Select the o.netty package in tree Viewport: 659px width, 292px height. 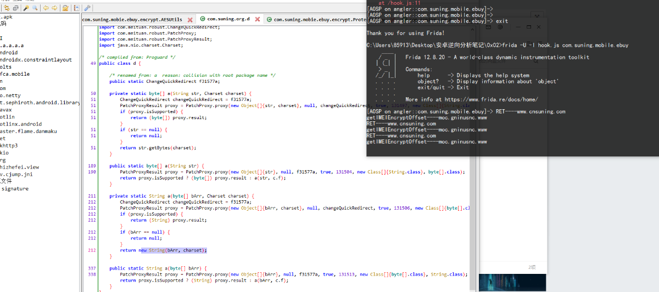tap(11, 95)
